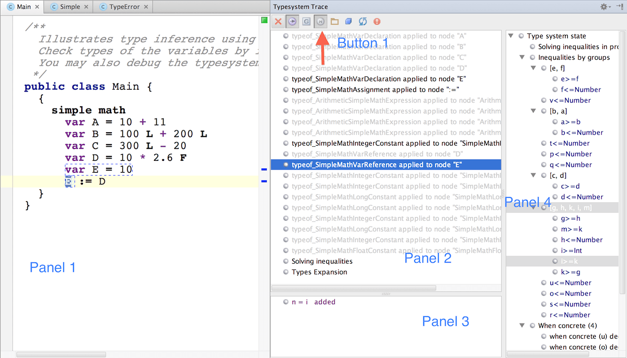Viewport: 627px width, 358px height.
Task: Click the blue refresh arrows icon
Action: pyautogui.click(x=363, y=21)
